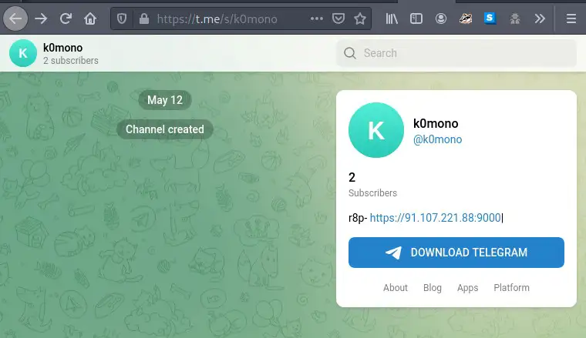
Task: Expand the page actions three-dot menu
Action: point(317,18)
